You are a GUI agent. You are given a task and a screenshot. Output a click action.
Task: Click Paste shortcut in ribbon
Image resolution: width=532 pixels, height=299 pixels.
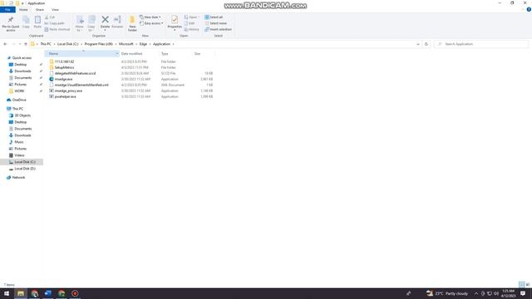tap(57, 30)
